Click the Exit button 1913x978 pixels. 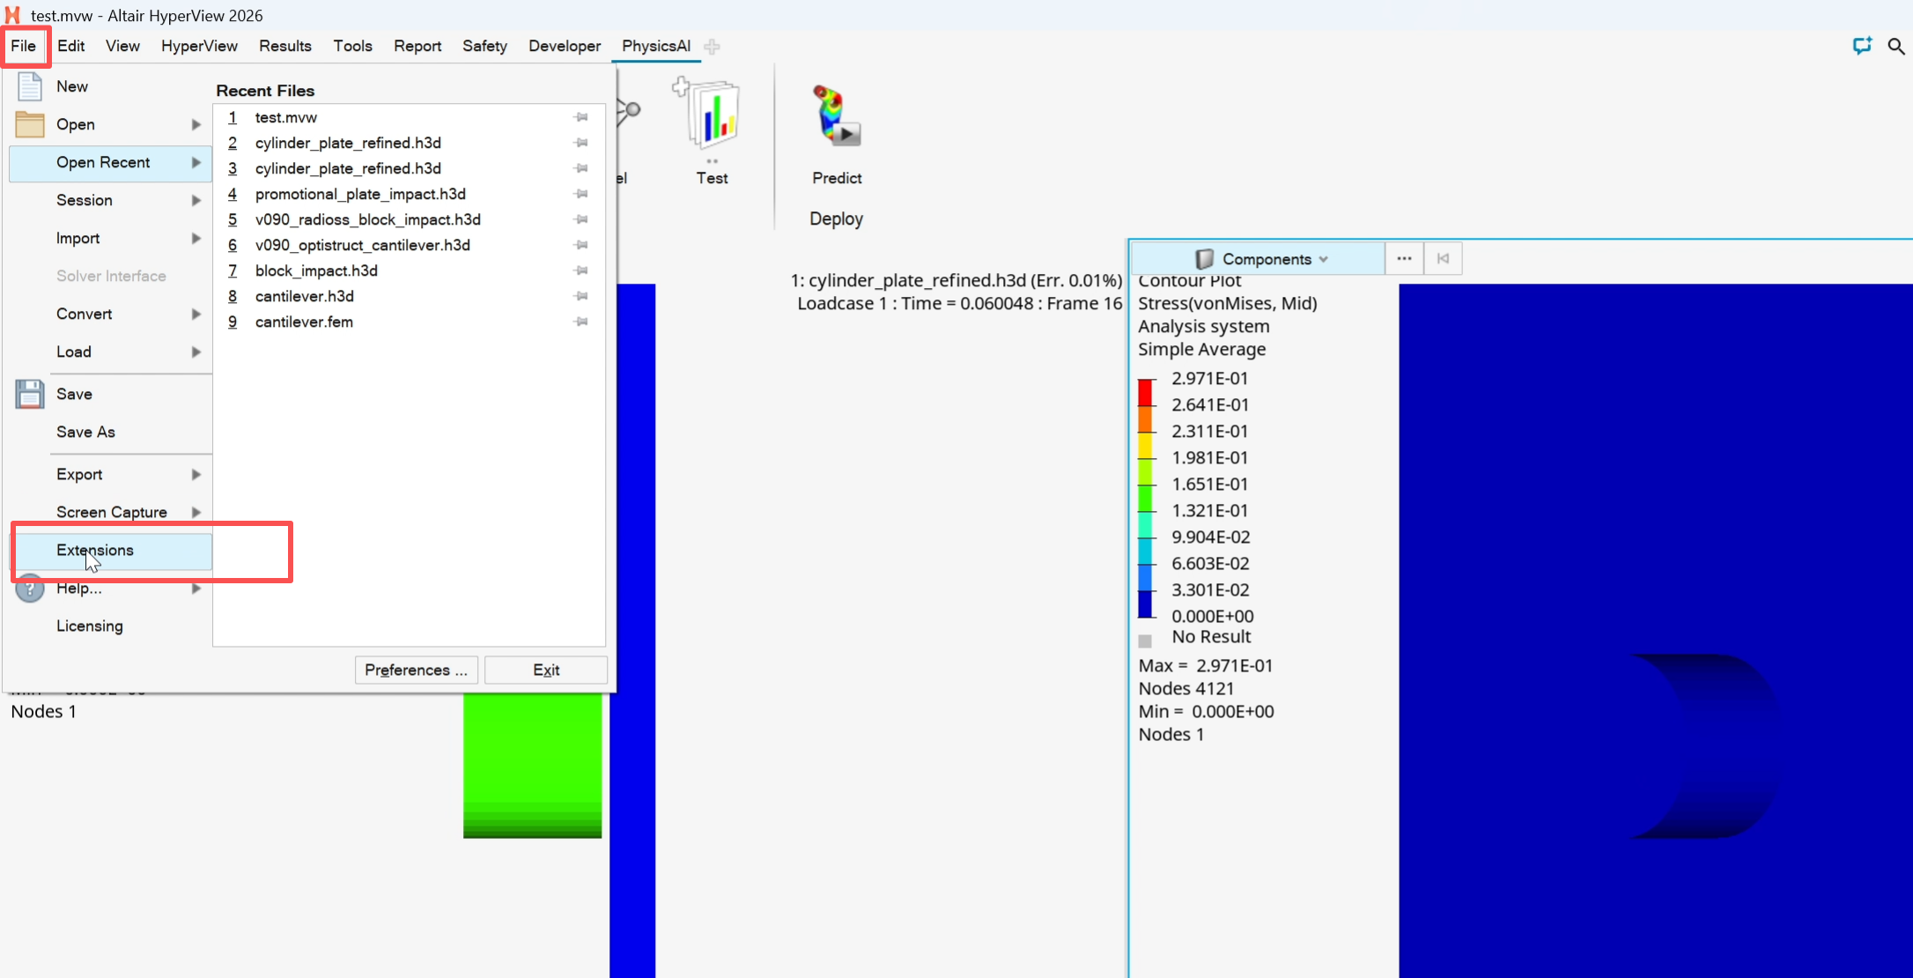click(x=546, y=671)
